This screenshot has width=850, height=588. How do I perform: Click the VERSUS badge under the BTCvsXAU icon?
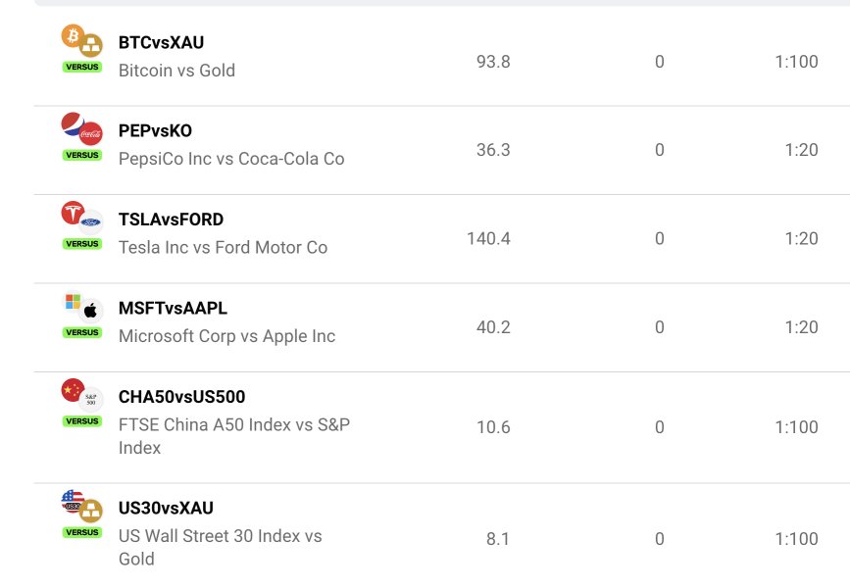pyautogui.click(x=81, y=67)
